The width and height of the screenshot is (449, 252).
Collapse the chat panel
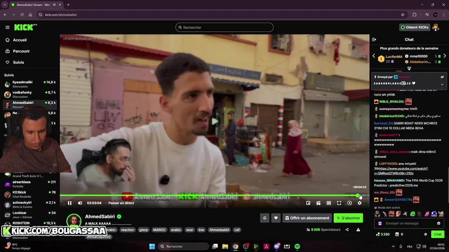pos(374,40)
